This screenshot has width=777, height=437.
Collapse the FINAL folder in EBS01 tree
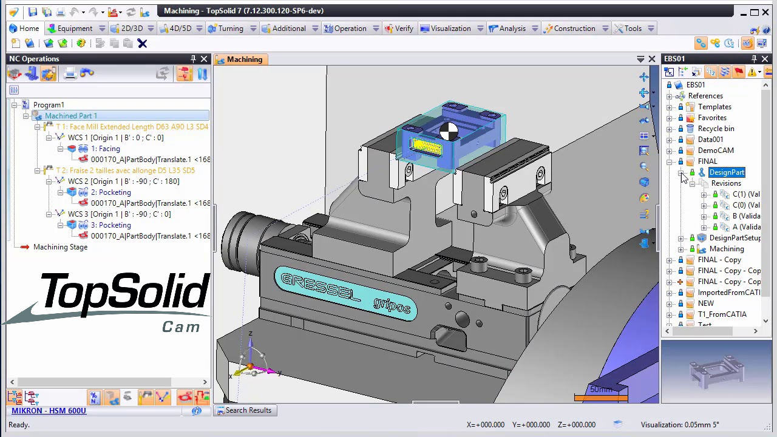(670, 161)
